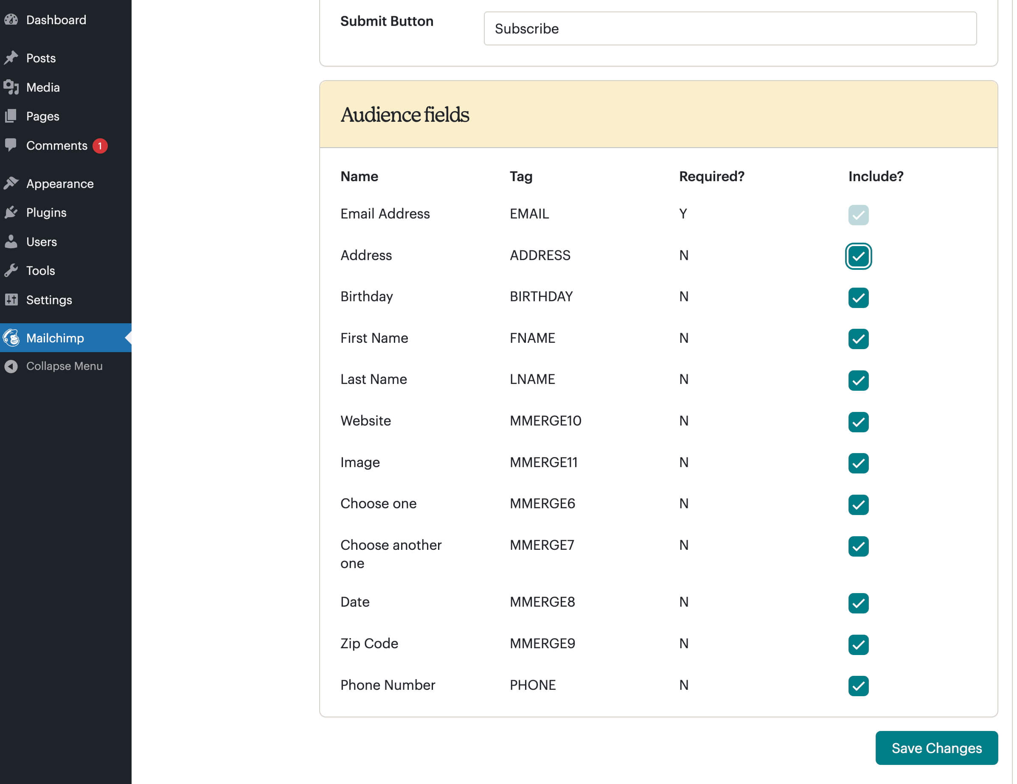
Task: Click the Tag column header
Action: point(521,176)
